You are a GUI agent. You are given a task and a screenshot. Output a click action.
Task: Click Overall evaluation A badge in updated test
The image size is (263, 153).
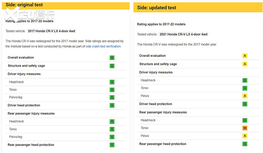click(x=245, y=56)
